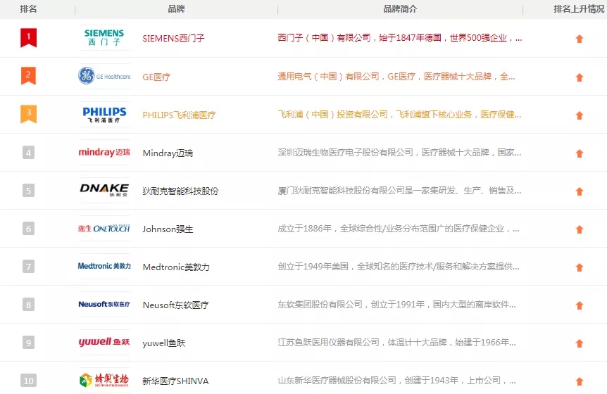Image resolution: width=607 pixels, height=394 pixels.
Task: Open the GE Healthcare logo image
Action: click(104, 77)
